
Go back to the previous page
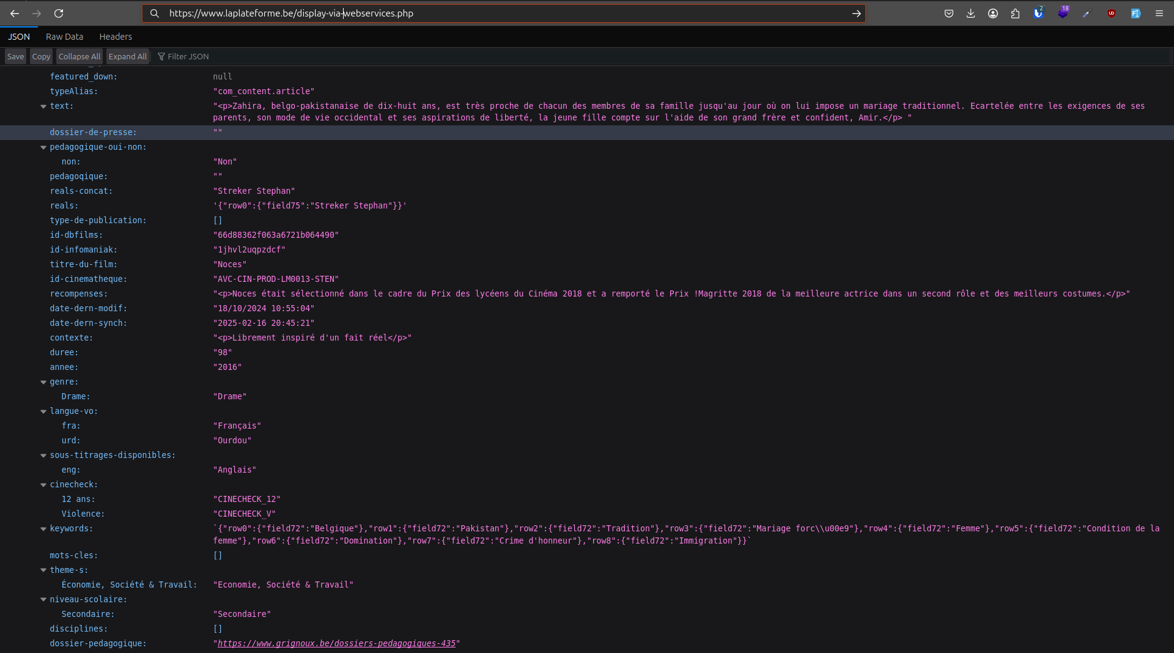(x=15, y=13)
